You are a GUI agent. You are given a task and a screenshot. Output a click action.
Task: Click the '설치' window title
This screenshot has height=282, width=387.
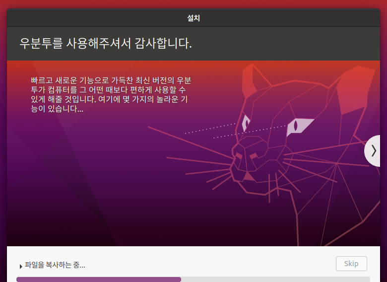[193, 18]
